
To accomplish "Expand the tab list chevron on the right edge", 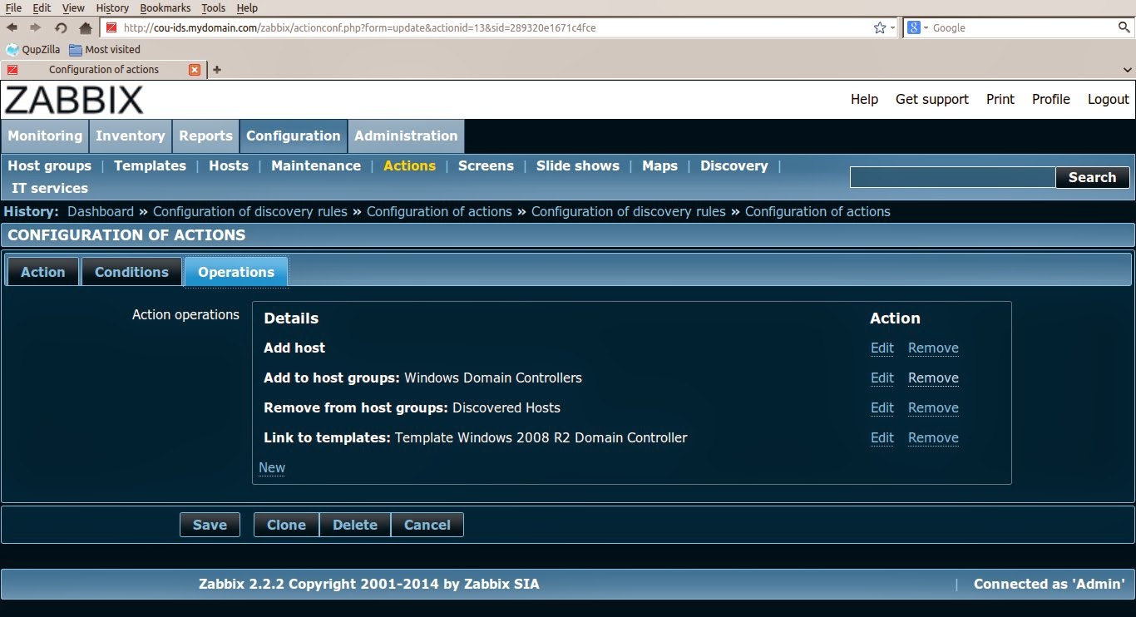I will tap(1127, 70).
